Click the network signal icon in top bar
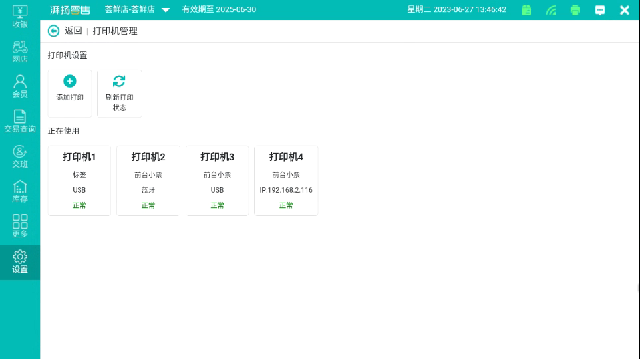 click(x=551, y=10)
